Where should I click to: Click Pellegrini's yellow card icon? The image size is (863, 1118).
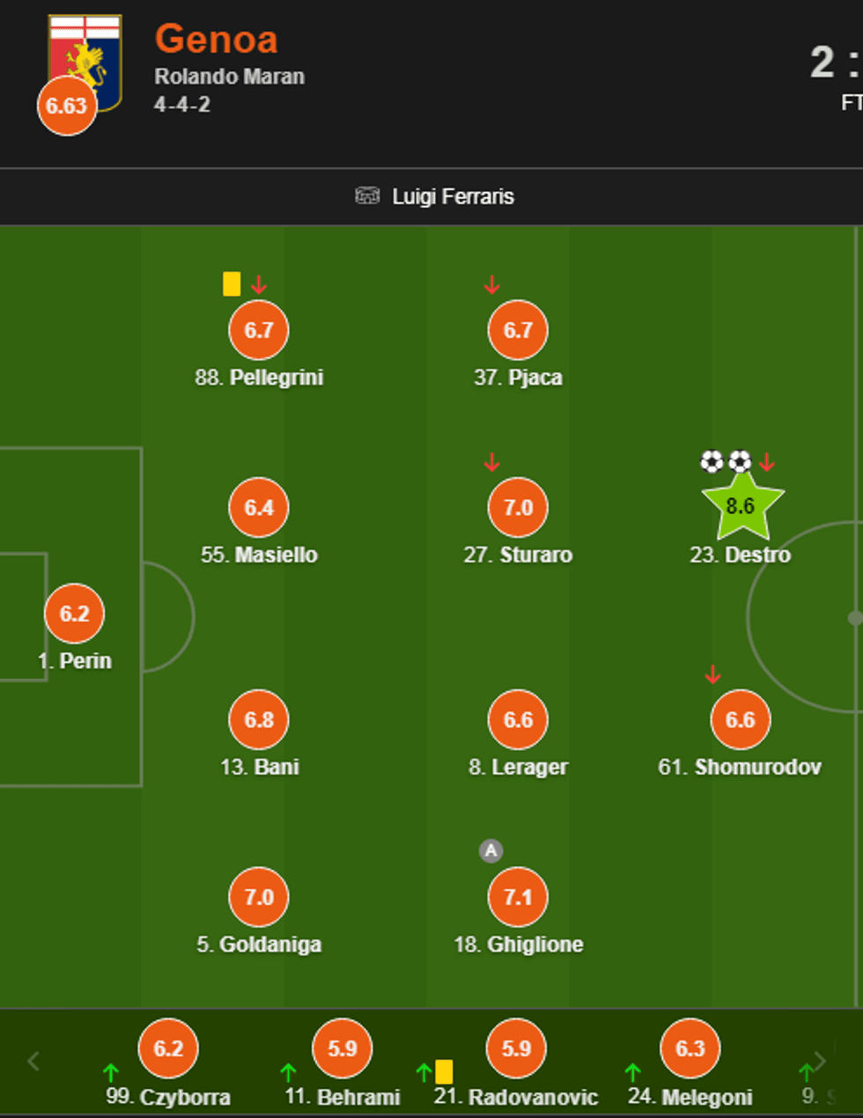pos(232,283)
